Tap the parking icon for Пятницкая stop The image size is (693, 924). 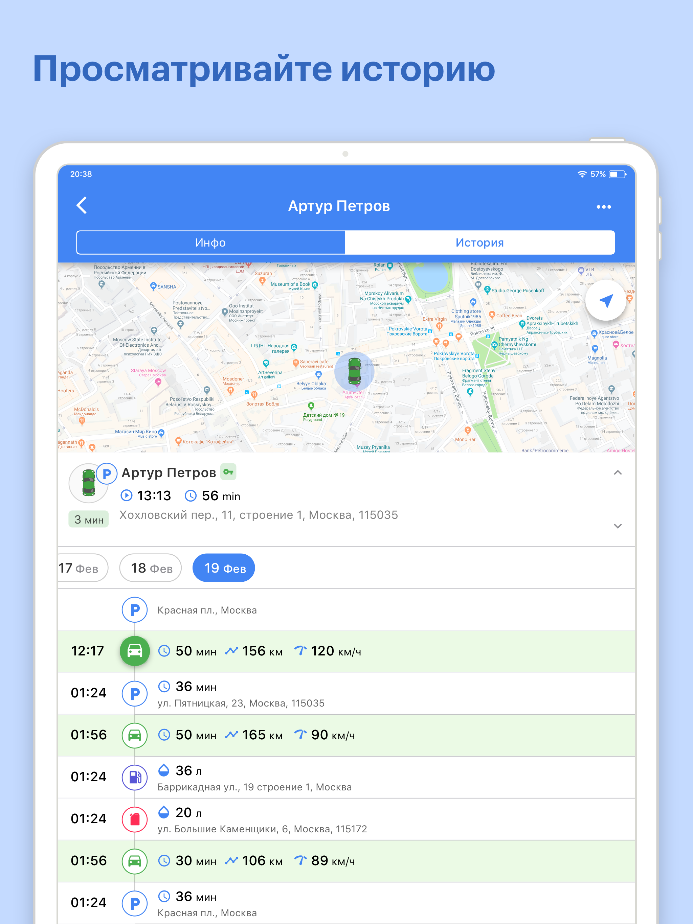click(x=135, y=693)
